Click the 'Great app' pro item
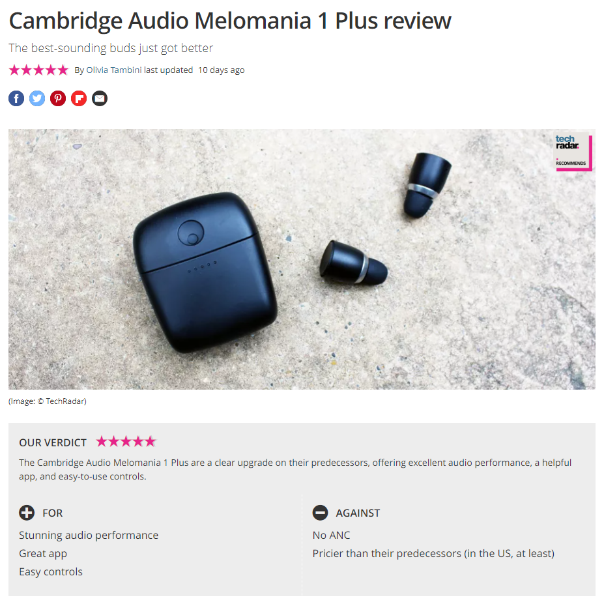The height and width of the screenshot is (604, 604). (x=43, y=554)
